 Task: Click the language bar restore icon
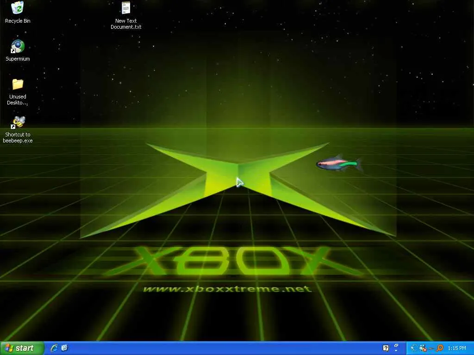(396, 345)
